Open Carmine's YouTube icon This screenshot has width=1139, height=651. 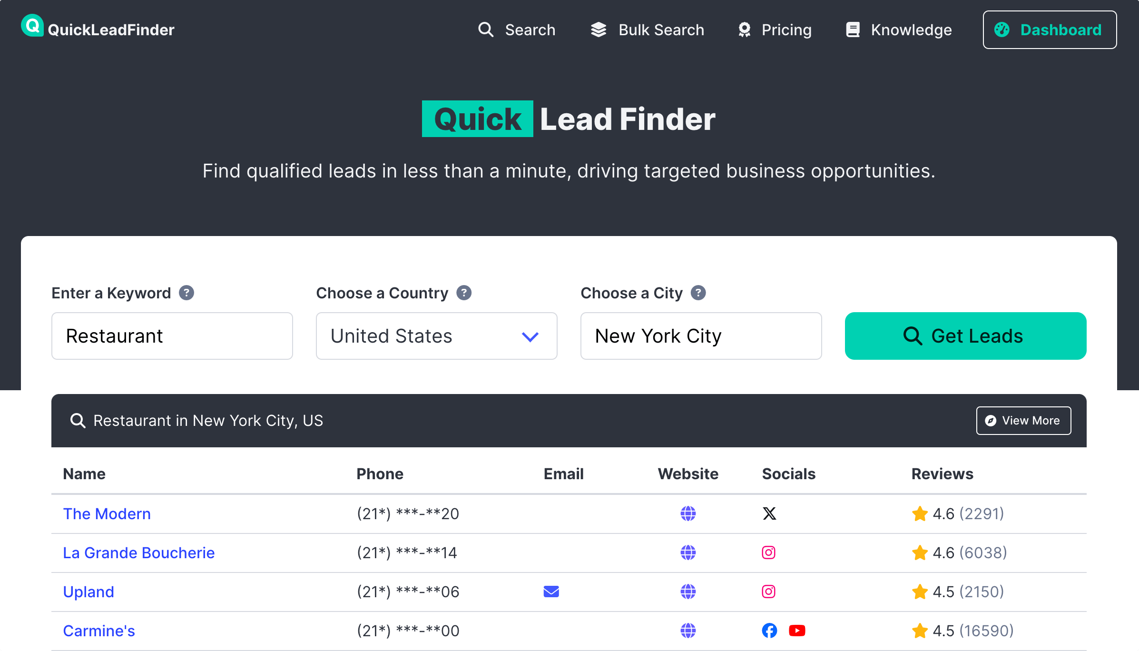coord(797,631)
